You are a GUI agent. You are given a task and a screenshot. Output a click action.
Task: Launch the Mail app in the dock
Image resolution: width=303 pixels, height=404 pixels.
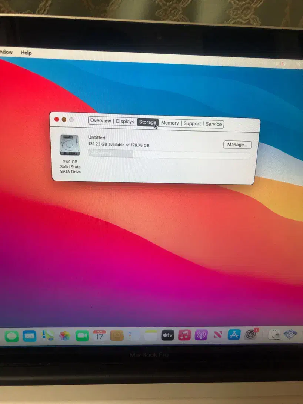pyautogui.click(x=30, y=336)
